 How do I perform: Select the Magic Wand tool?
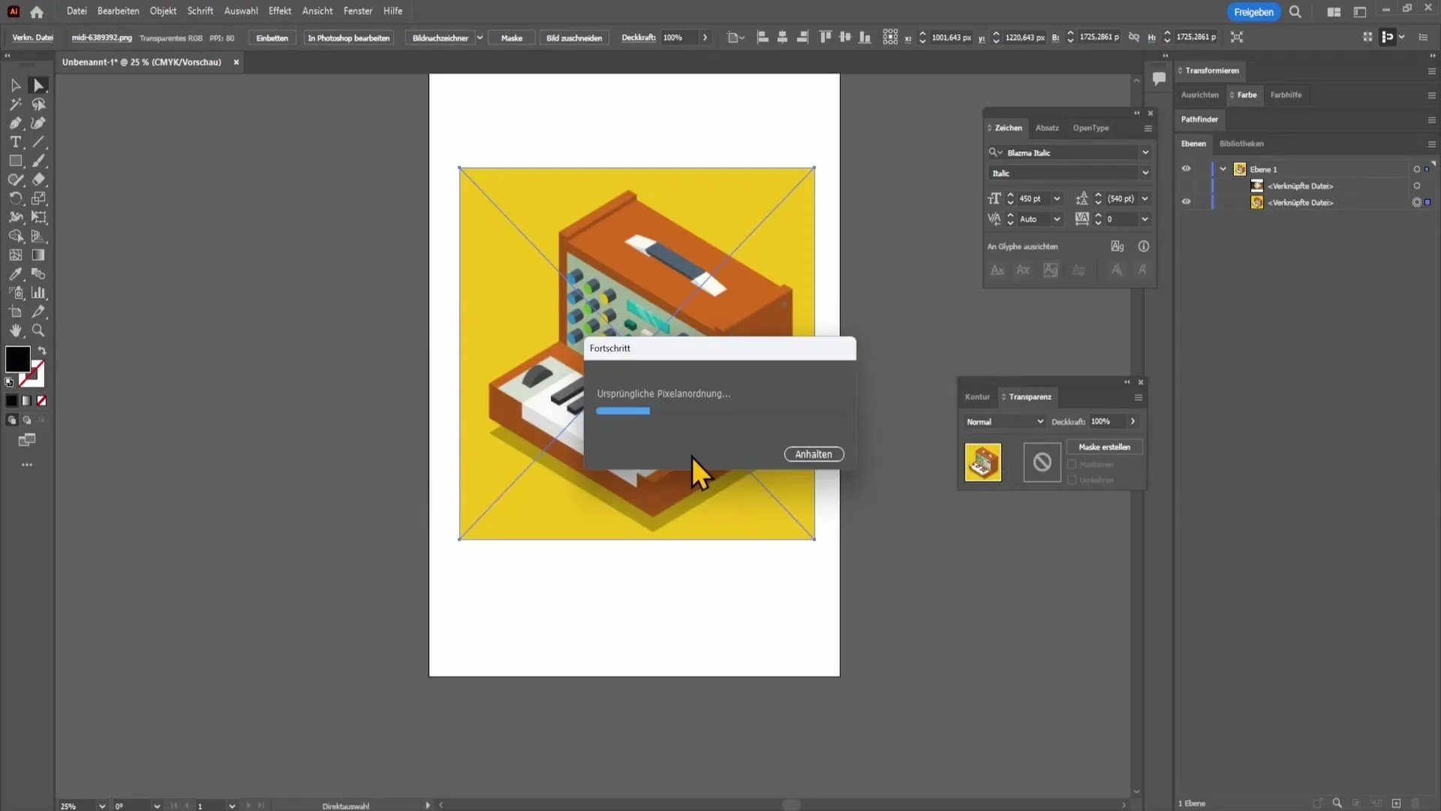click(x=15, y=104)
